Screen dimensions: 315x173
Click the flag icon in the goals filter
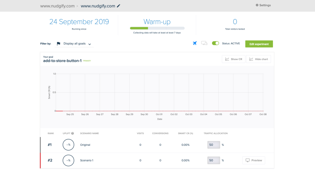coord(58,44)
